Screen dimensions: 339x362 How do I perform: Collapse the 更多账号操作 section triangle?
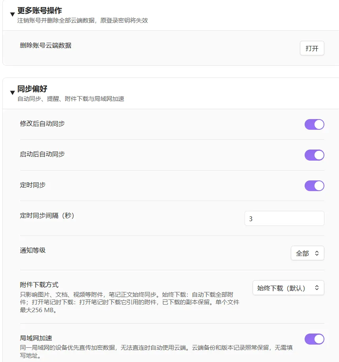tap(13, 15)
